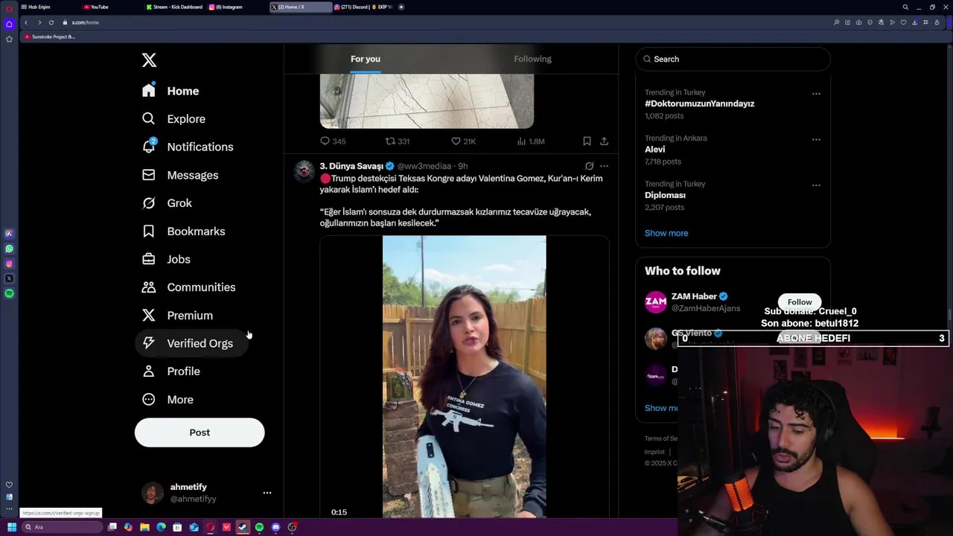Go forward in browser
Image resolution: width=953 pixels, height=536 pixels.
pos(39,22)
